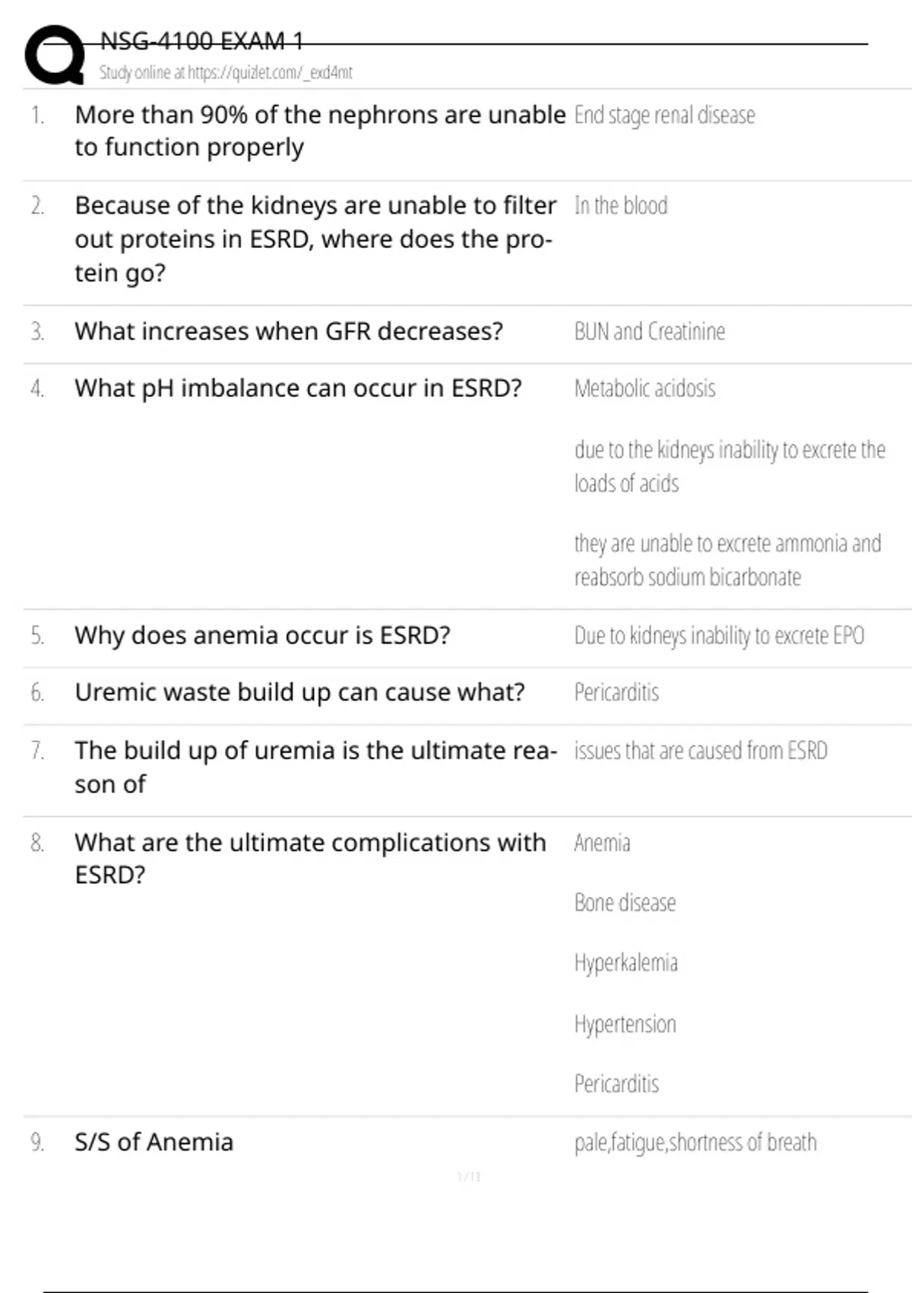Click Hyperkalemia in the complications list
The height and width of the screenshot is (1293, 912).
point(625,963)
